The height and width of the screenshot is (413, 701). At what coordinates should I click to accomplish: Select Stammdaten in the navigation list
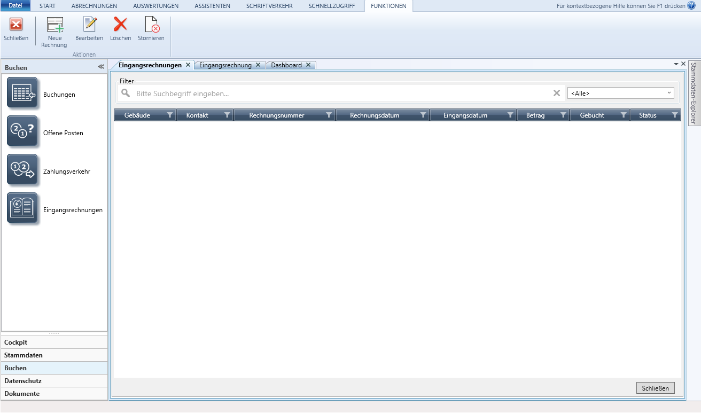(x=24, y=355)
